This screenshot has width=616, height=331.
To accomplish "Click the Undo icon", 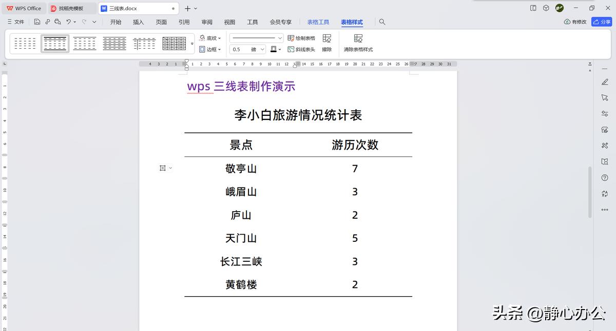I will tap(68, 22).
